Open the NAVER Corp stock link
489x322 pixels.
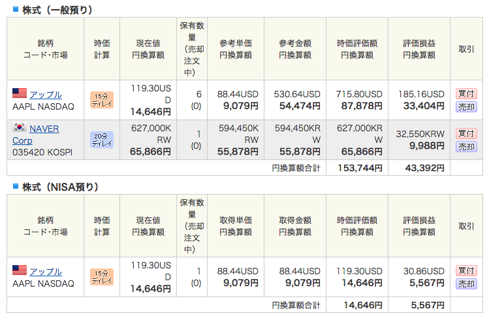click(x=35, y=135)
